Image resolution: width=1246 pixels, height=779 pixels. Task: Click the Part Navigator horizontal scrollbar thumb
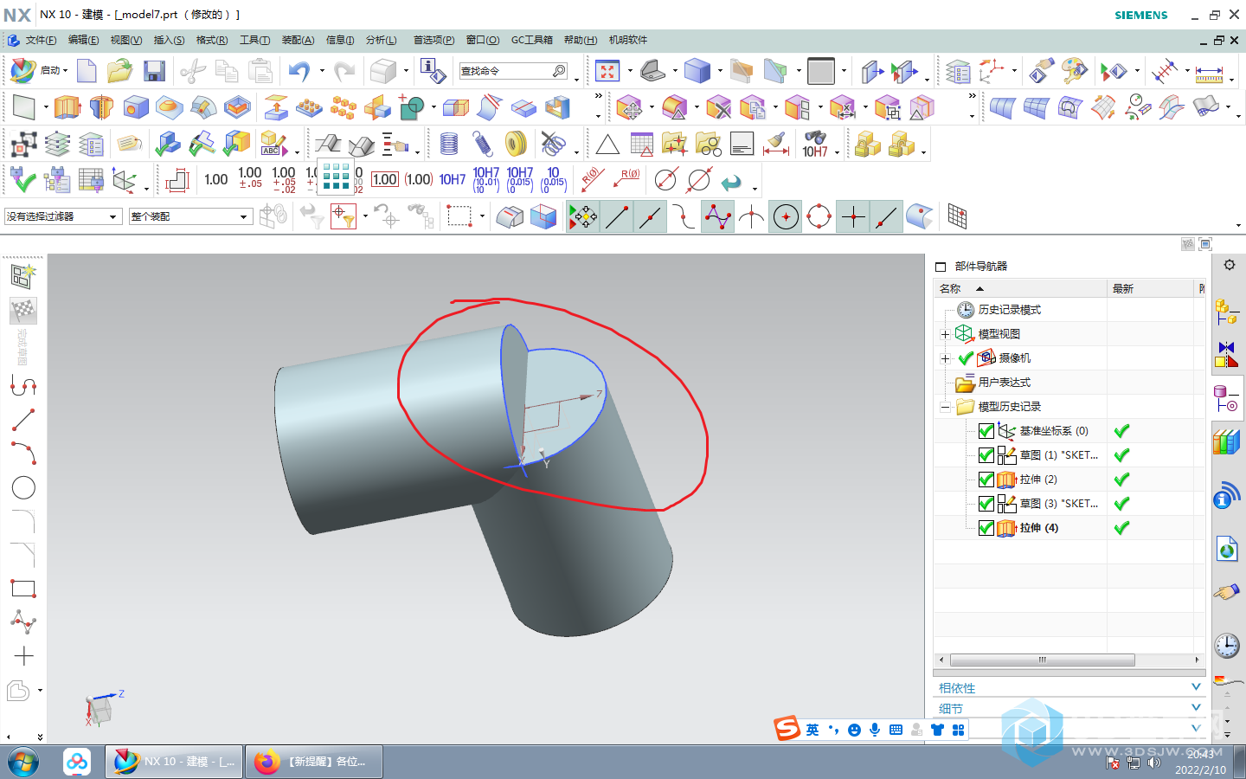click(x=1042, y=660)
